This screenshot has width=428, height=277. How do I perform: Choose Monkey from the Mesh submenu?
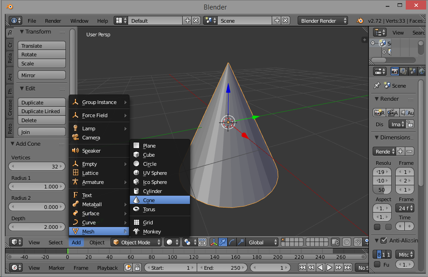[152, 232]
